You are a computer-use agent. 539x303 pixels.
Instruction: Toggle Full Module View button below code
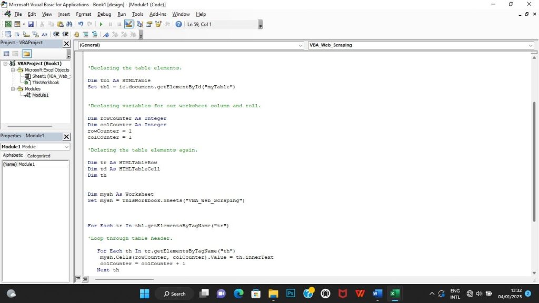[85, 279]
